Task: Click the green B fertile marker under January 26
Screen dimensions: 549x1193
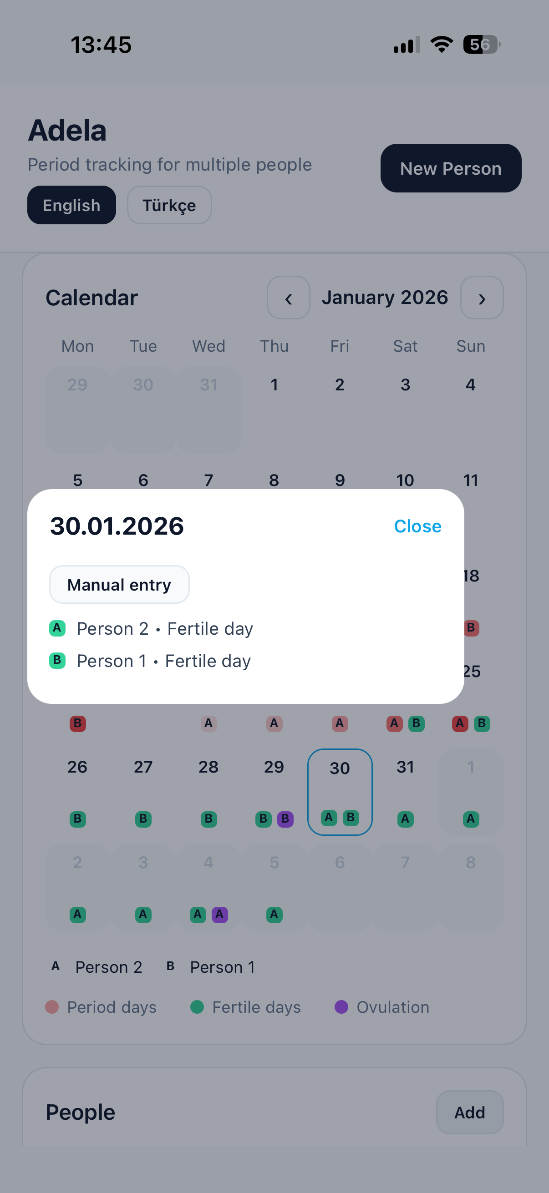Action: (78, 819)
